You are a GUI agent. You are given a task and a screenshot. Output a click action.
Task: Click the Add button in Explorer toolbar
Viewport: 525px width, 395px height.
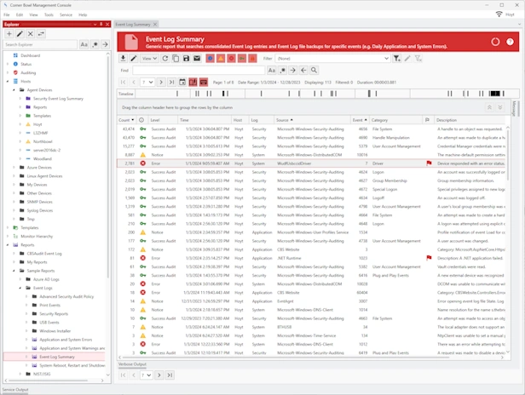pyautogui.click(x=9, y=33)
